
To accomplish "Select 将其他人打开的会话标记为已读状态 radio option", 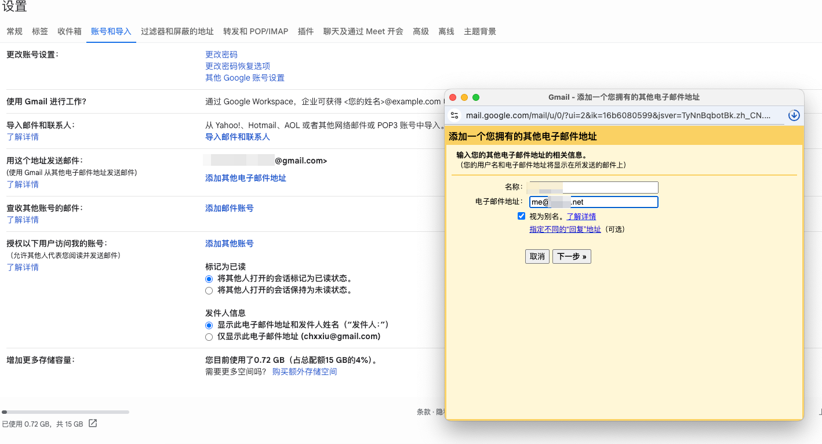I will (x=209, y=279).
